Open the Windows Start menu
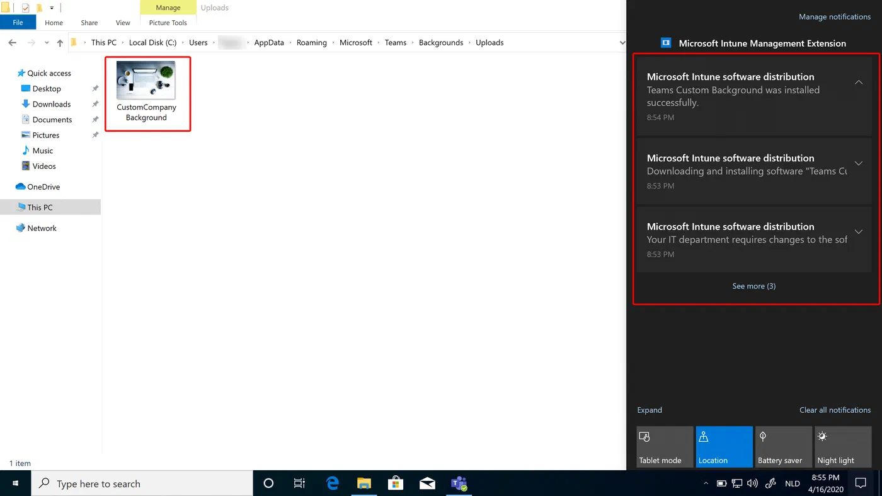Screen dimensions: 882x496 tap(15, 483)
